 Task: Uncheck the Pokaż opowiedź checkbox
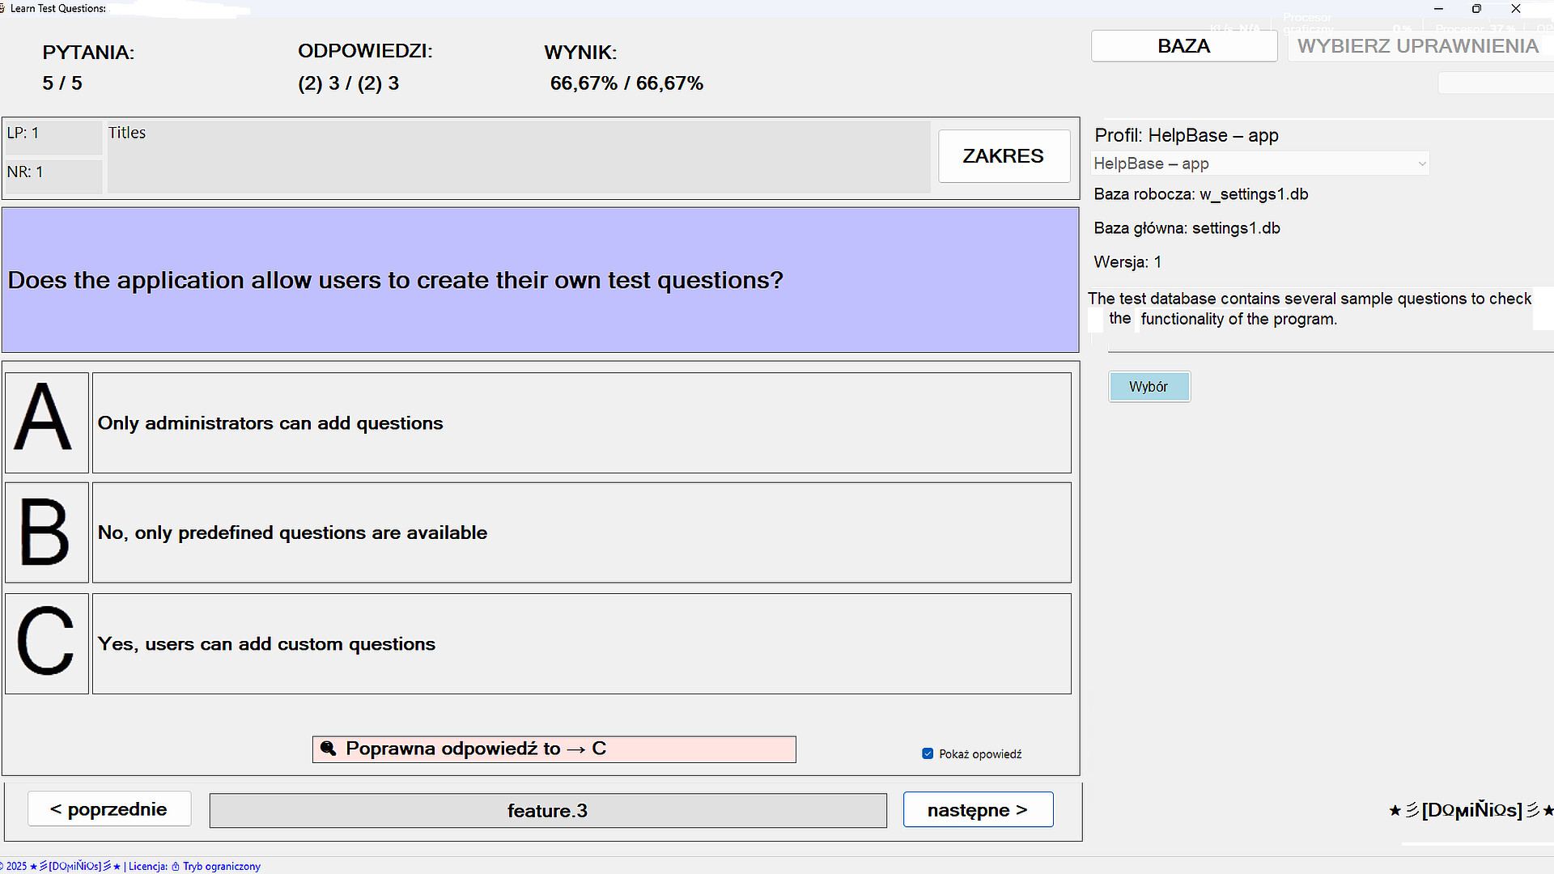click(928, 753)
